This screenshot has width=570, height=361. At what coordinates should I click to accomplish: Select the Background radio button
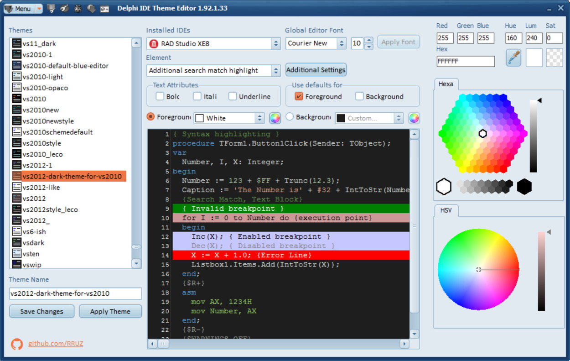[x=290, y=117]
